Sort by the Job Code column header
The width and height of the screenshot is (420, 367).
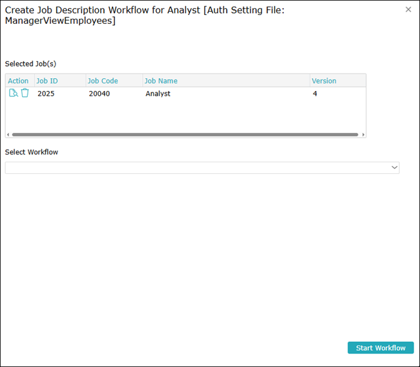click(x=103, y=81)
